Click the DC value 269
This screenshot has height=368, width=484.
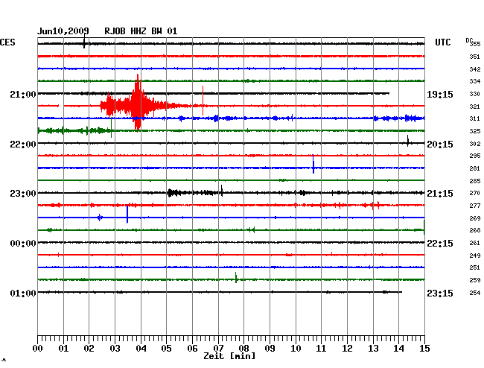[475, 218]
